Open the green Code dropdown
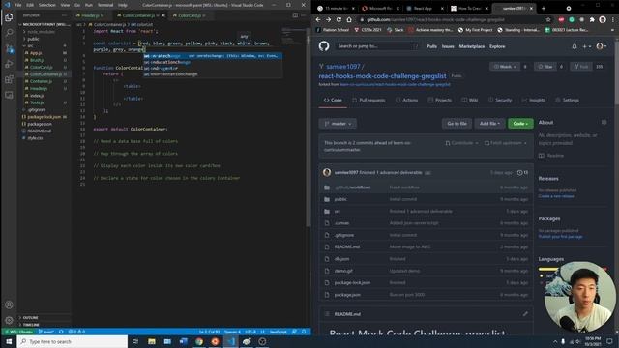The width and height of the screenshot is (619, 348). click(x=520, y=124)
